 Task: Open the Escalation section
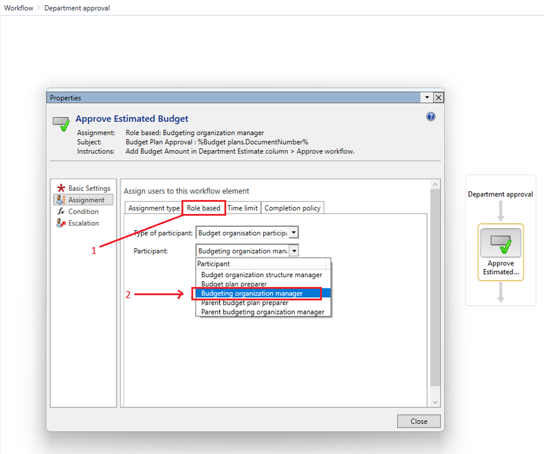[x=83, y=223]
